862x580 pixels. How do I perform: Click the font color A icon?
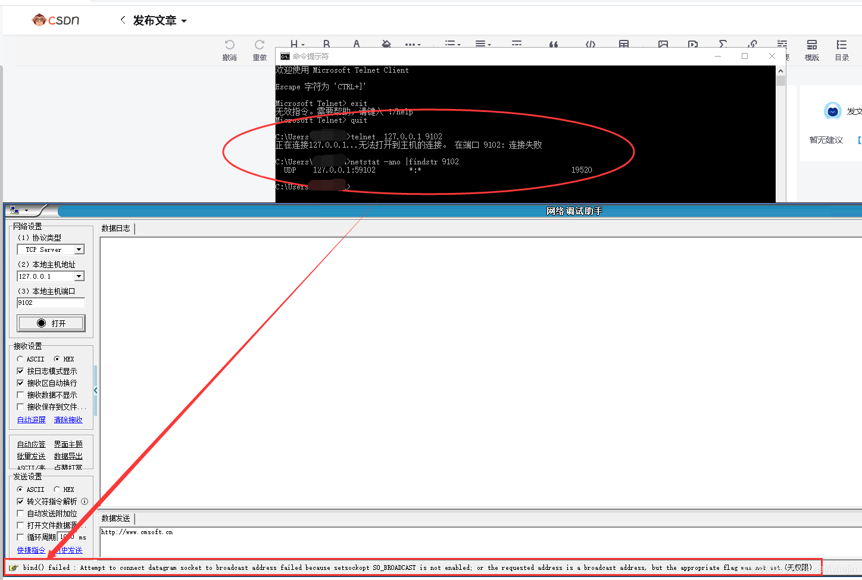[x=356, y=44]
